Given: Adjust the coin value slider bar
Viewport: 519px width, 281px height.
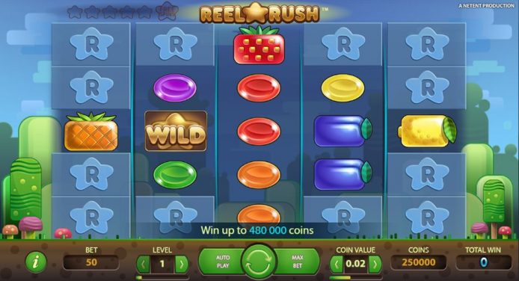Looking at the screenshot, I should pyautogui.click(x=356, y=278).
